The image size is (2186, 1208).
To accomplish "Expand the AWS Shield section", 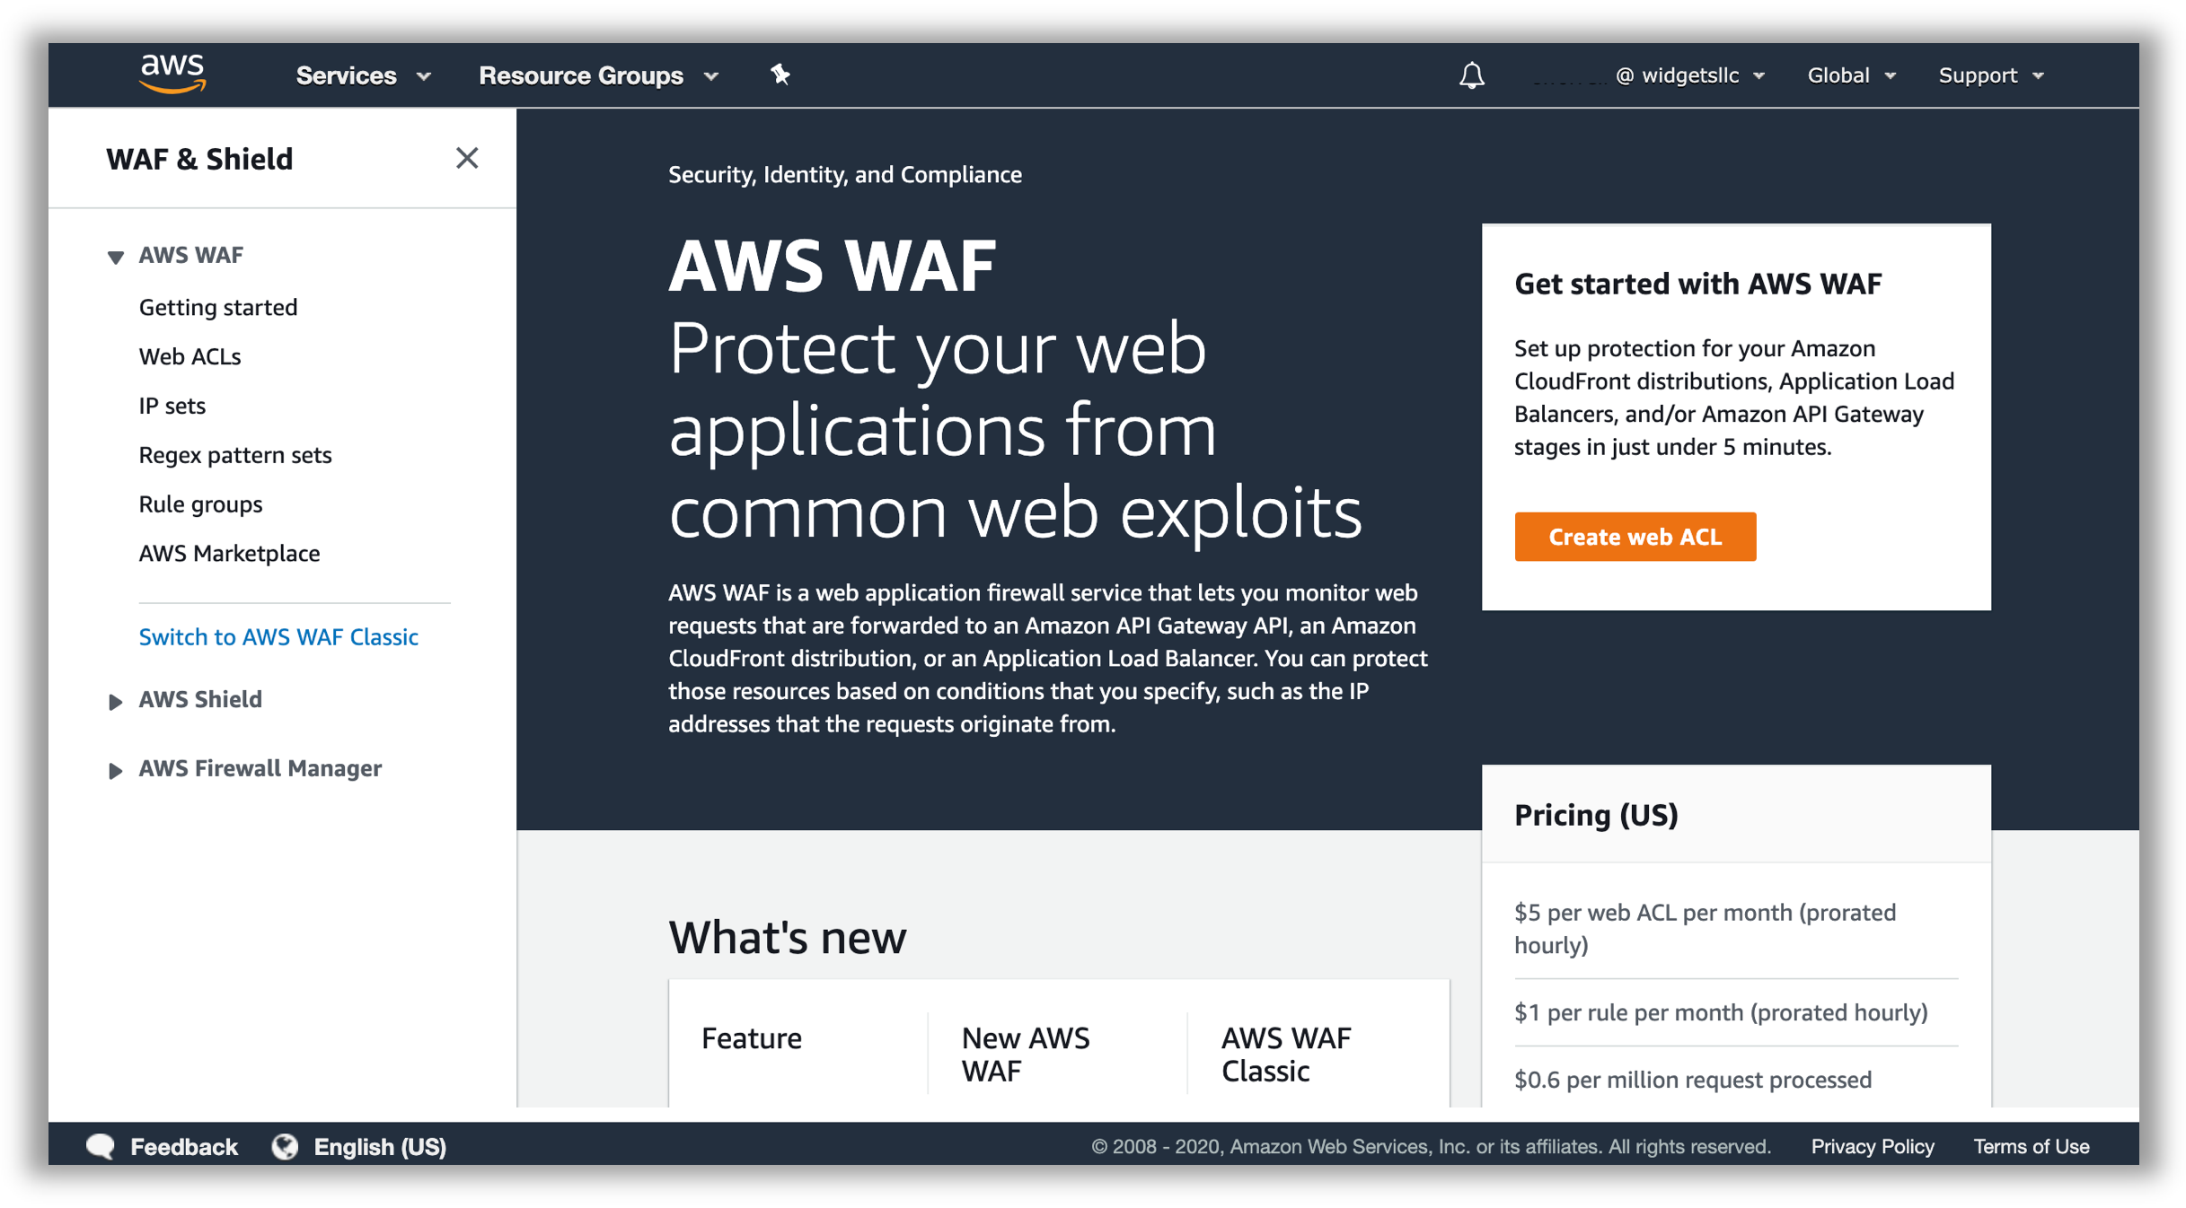I will tap(115, 701).
